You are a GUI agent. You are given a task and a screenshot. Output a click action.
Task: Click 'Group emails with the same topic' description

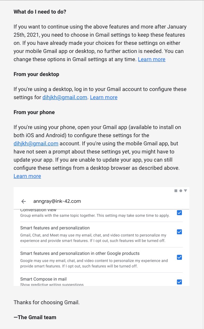(x=95, y=215)
